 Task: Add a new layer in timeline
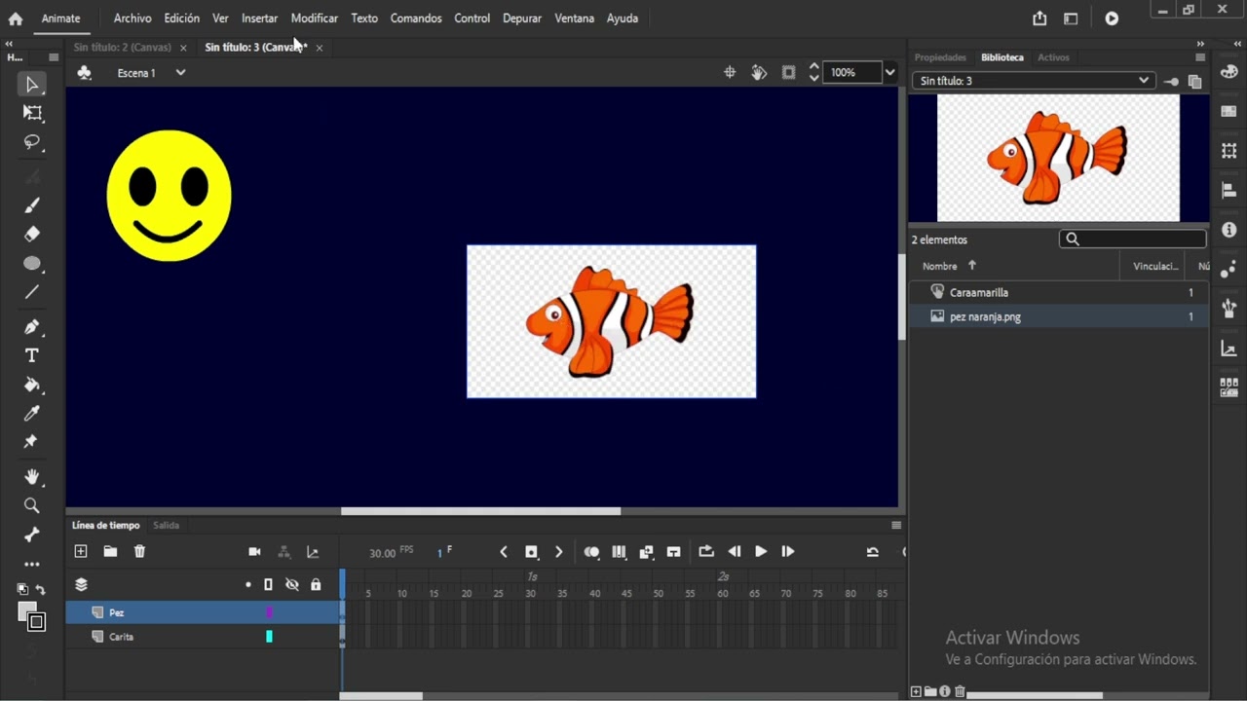(81, 551)
